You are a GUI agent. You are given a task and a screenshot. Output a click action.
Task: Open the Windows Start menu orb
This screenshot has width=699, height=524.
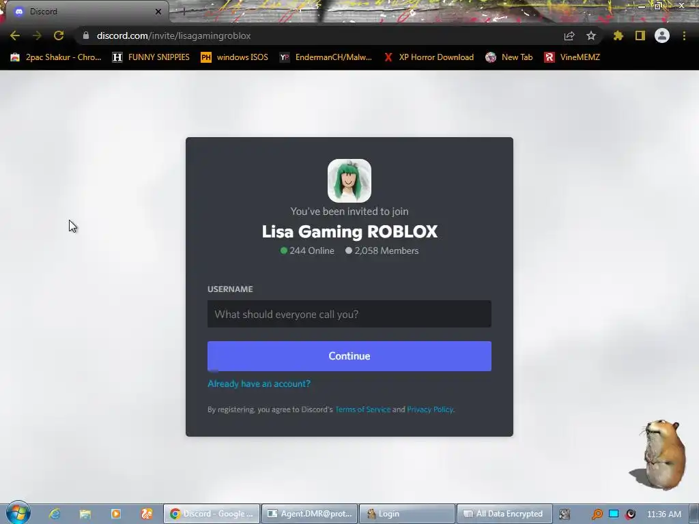(x=18, y=513)
